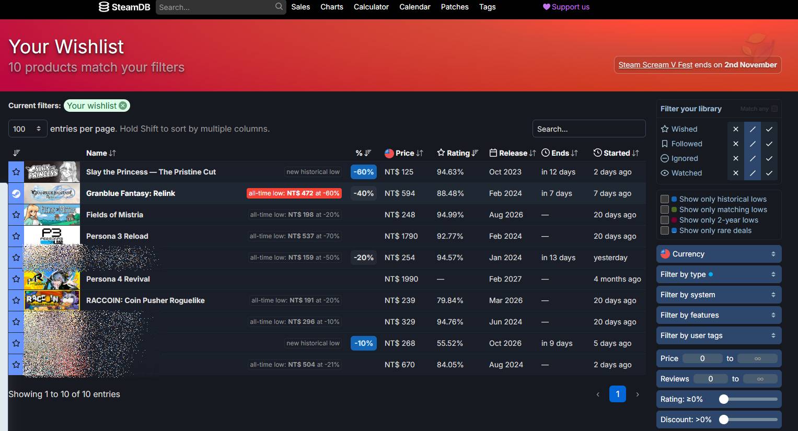Click Support us link
This screenshot has width=798, height=431.
[566, 7]
